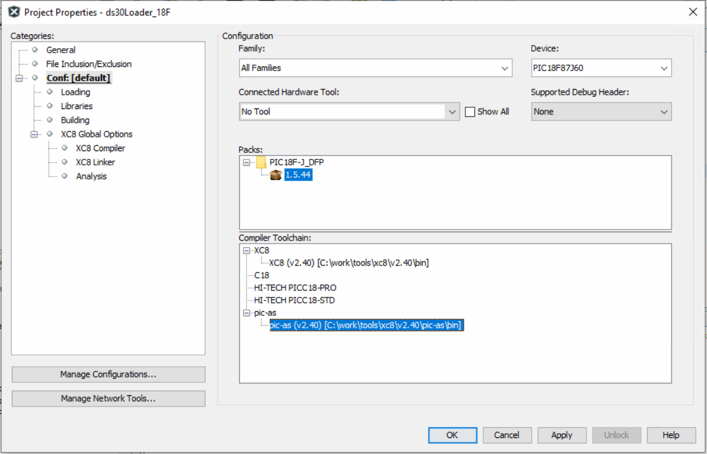Click the PIC18F-J_DFP folder icon
Screen dimensions: 707x454
click(x=261, y=162)
